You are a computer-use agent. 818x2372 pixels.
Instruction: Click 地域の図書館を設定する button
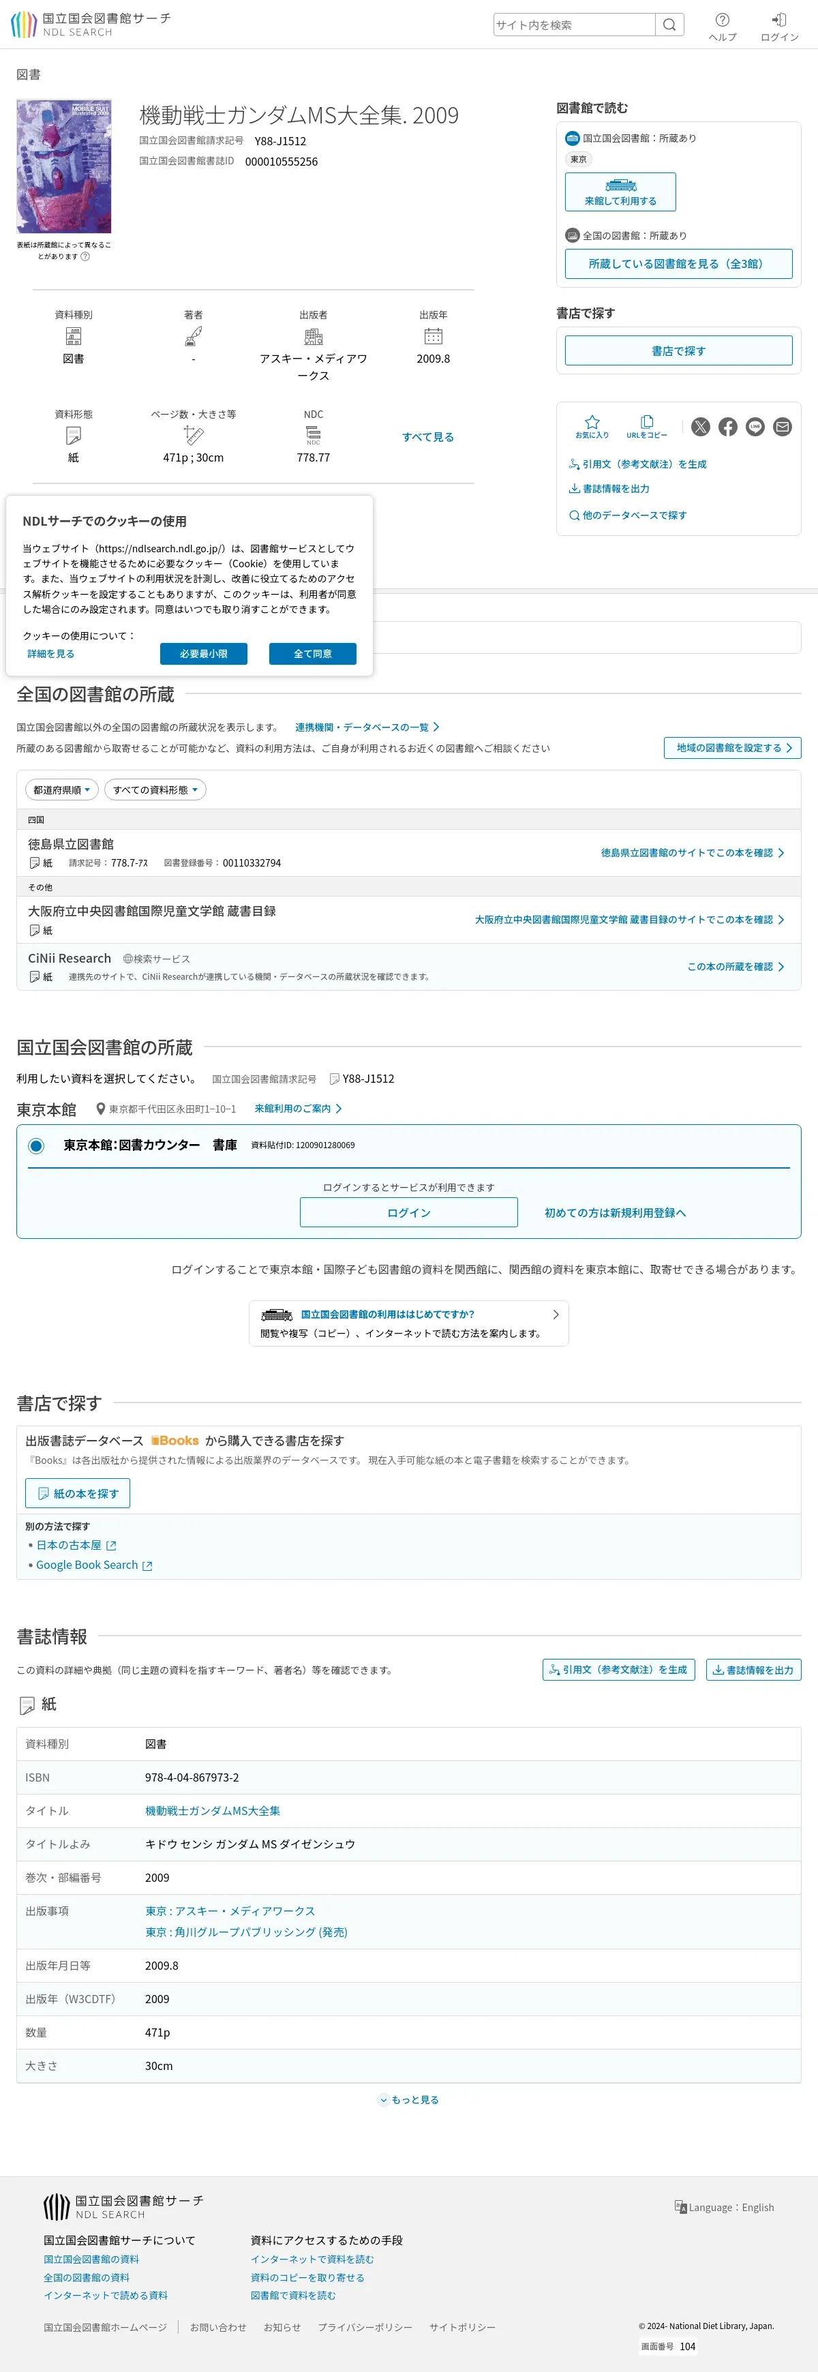(732, 748)
